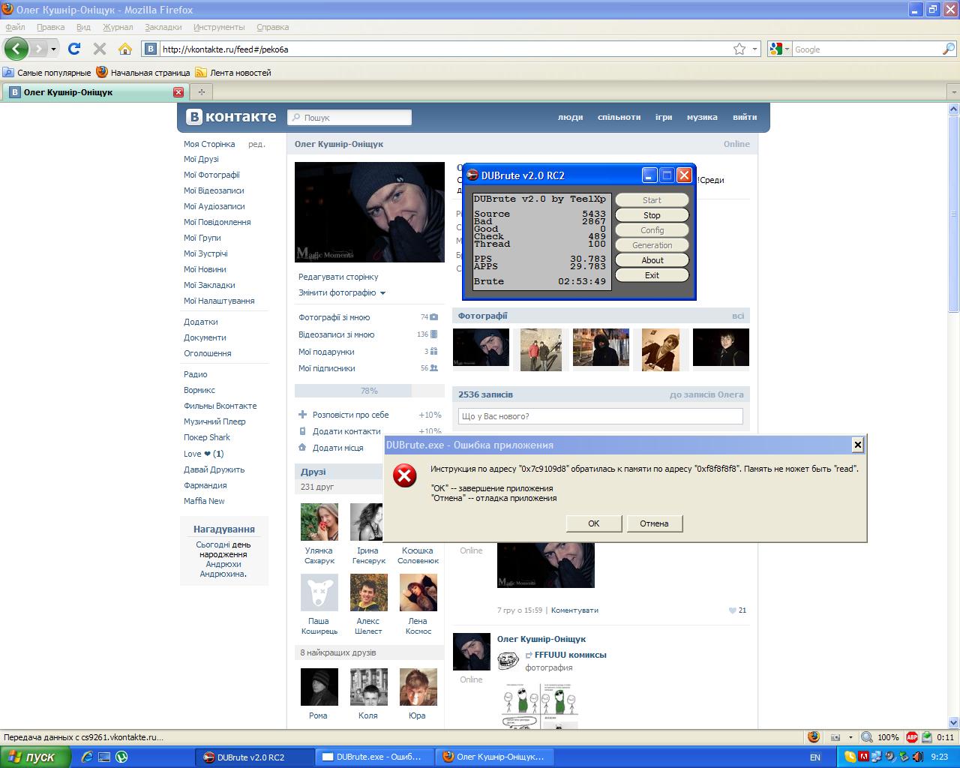Screen dimensions: 960x768
Task: Click the Google search magnifier icon
Action: click(949, 49)
